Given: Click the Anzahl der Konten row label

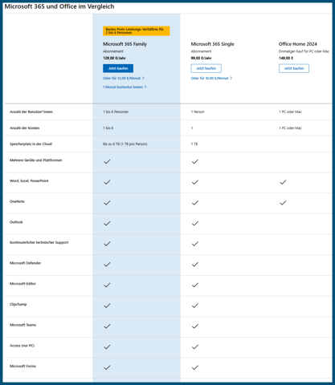Looking at the screenshot, I should 25,128.
